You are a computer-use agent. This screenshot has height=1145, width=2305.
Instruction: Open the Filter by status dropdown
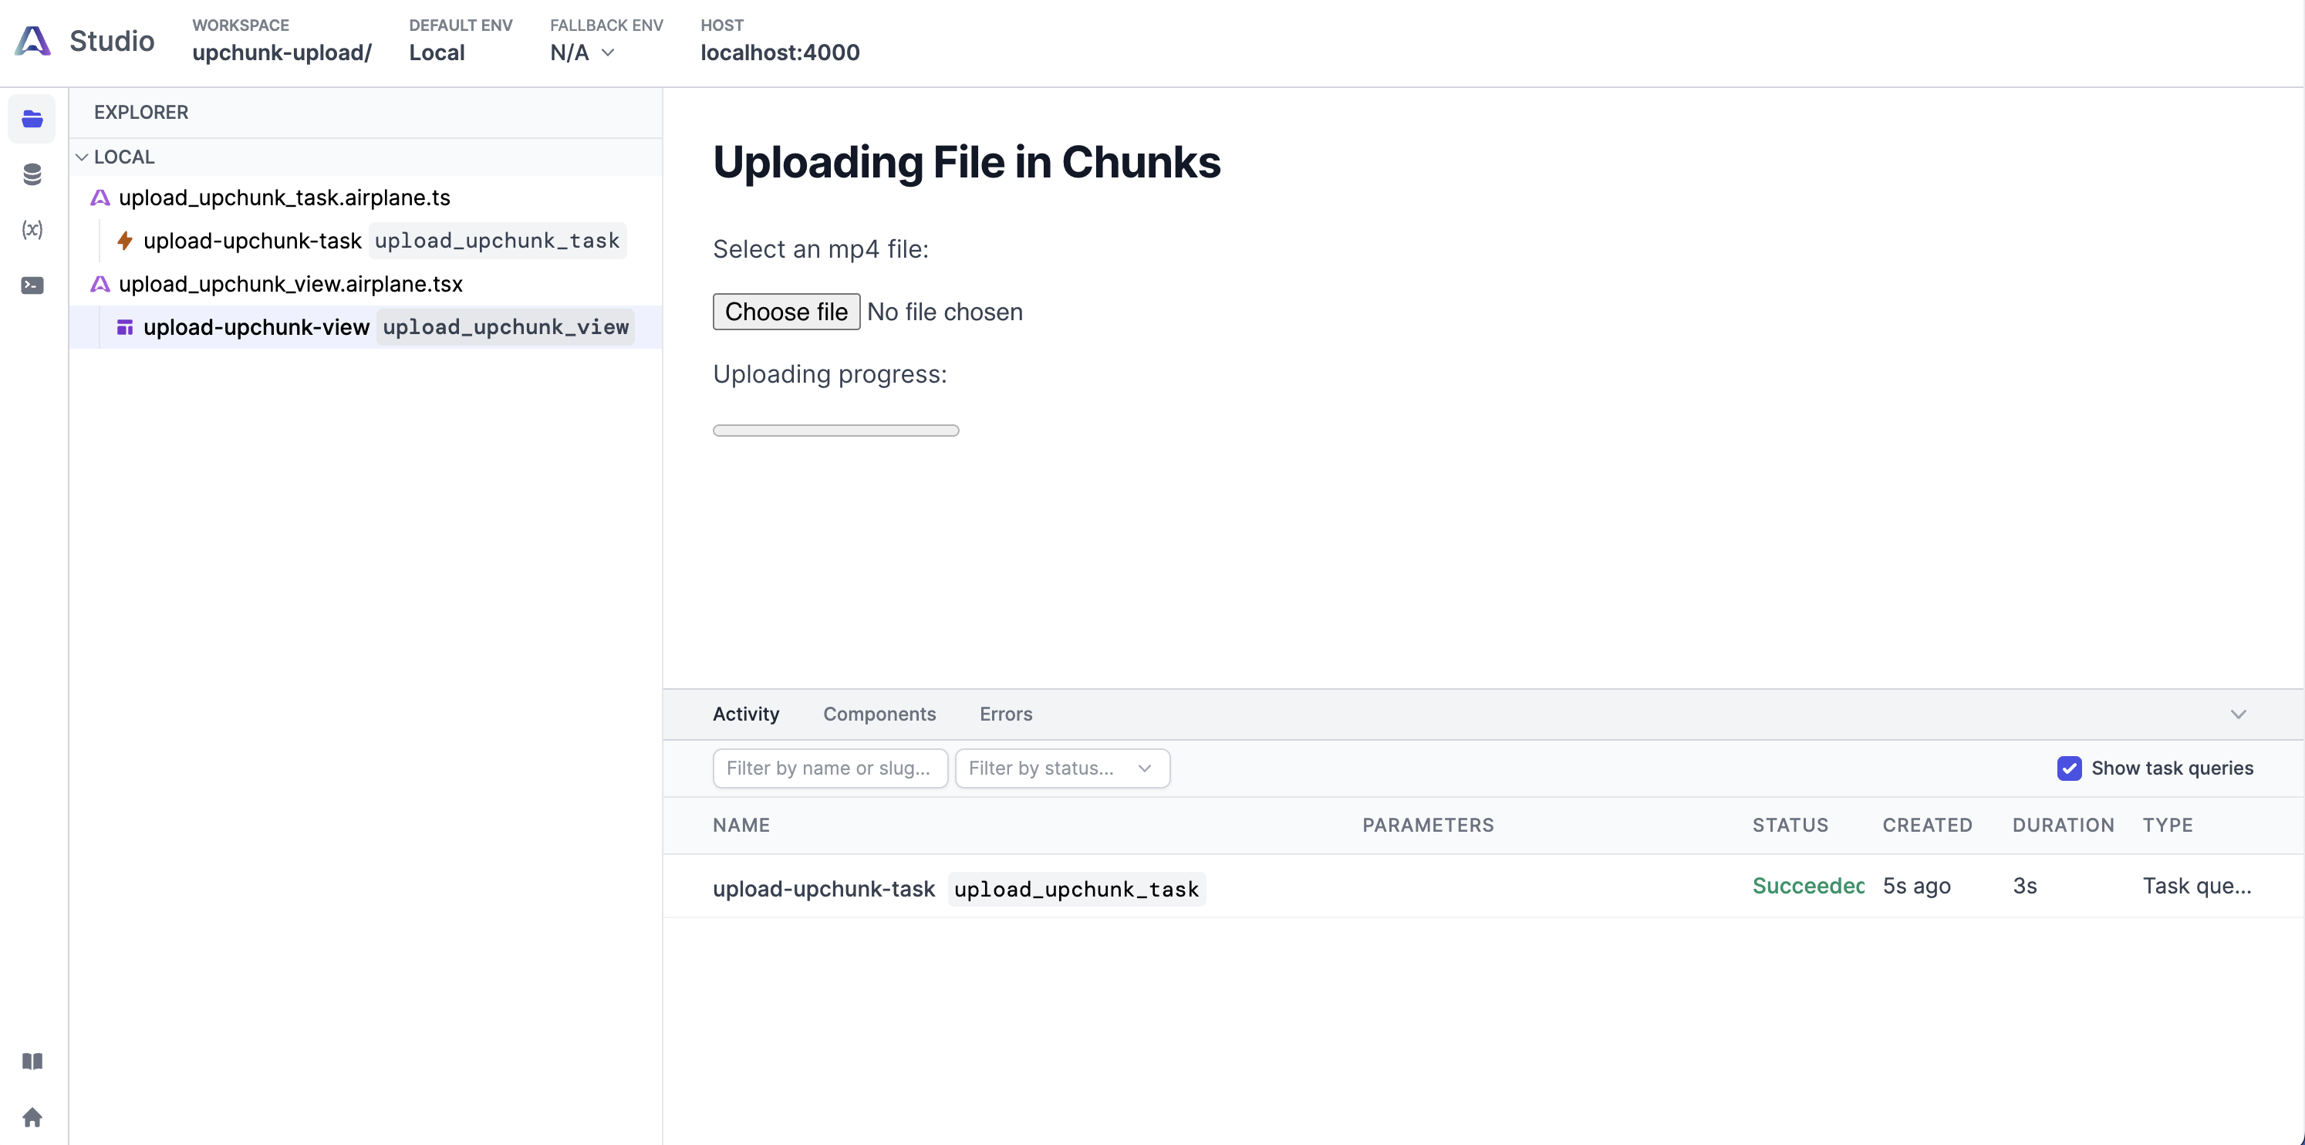[x=1062, y=768]
